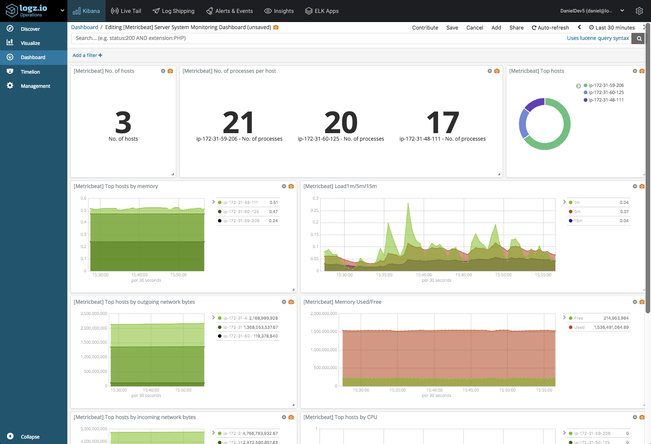Screen dimensions: 651x444
Task: Click the Dashboard breadcrumb link
Action: [x=84, y=27]
